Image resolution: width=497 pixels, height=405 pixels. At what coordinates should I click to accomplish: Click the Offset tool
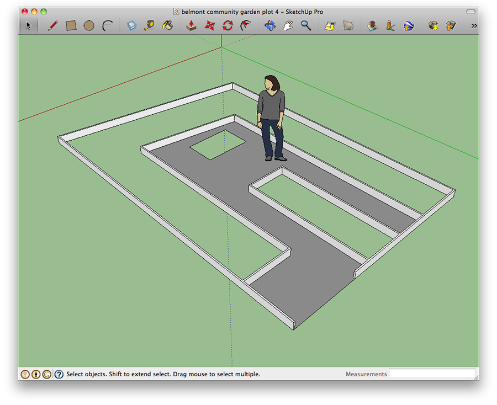[246, 25]
